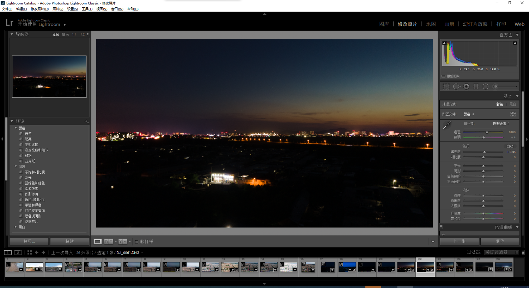Set navigator zoom to 1:1

coord(74,34)
